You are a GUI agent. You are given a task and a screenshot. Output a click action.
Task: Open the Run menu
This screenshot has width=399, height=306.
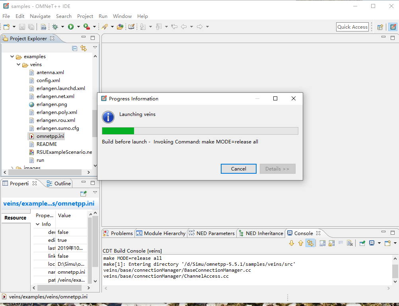[103, 16]
